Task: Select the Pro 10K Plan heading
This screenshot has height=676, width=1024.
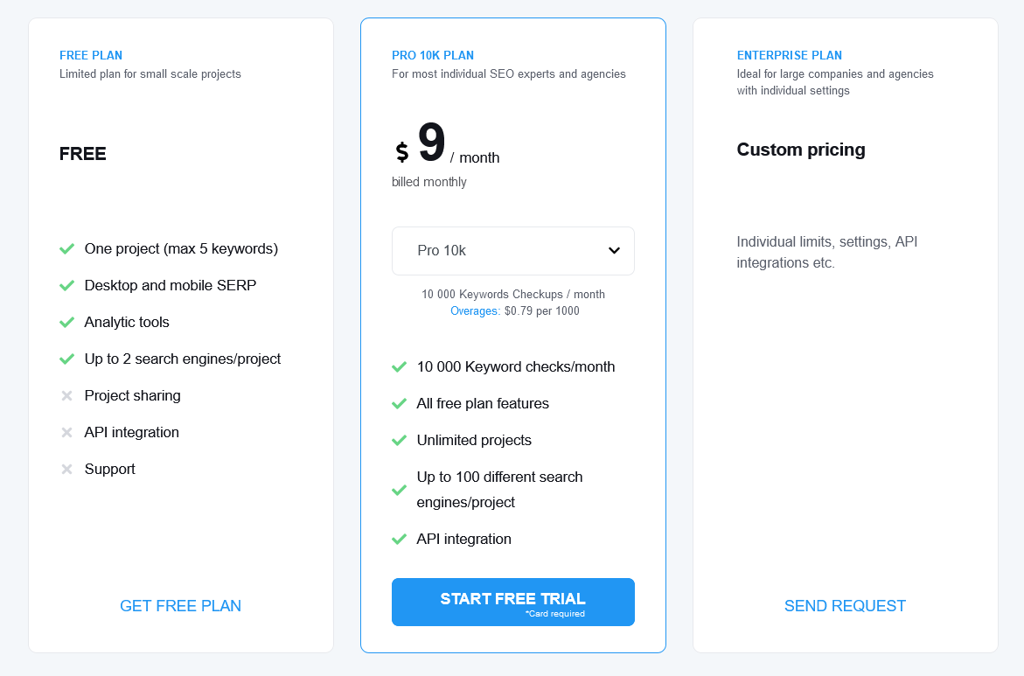Action: pyautogui.click(x=433, y=56)
